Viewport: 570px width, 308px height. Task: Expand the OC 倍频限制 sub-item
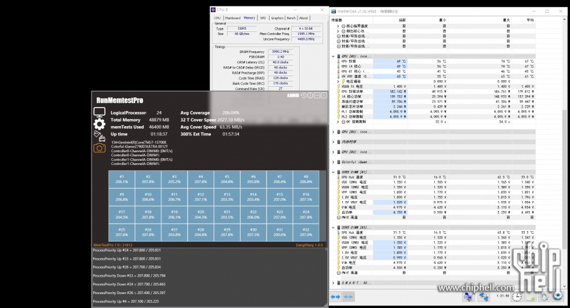tap(338, 122)
